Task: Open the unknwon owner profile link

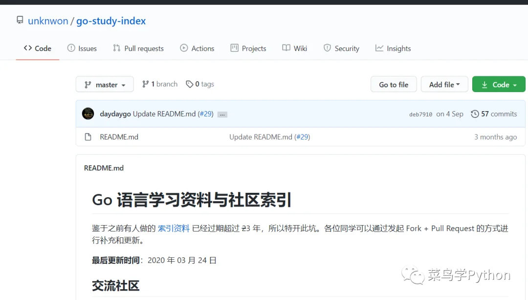Action: pyautogui.click(x=48, y=21)
